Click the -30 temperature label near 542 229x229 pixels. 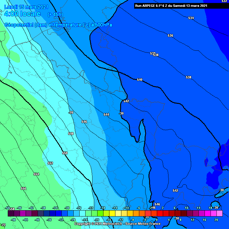[x=121, y=113]
